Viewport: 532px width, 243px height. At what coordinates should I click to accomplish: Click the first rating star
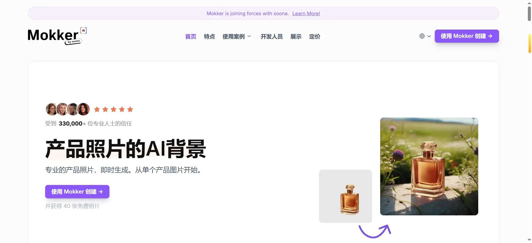tap(97, 109)
